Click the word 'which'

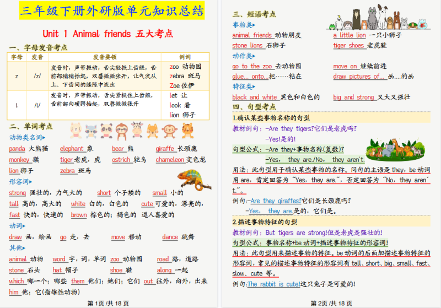click(17, 282)
